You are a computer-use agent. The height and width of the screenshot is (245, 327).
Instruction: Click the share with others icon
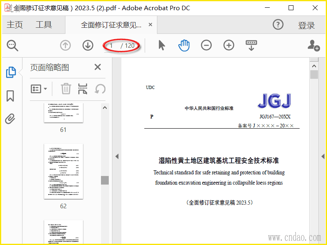(314, 45)
